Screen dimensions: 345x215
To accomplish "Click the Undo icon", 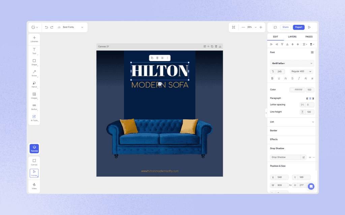I will (46, 27).
